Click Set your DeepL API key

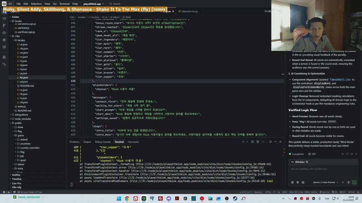[x=29, y=192]
